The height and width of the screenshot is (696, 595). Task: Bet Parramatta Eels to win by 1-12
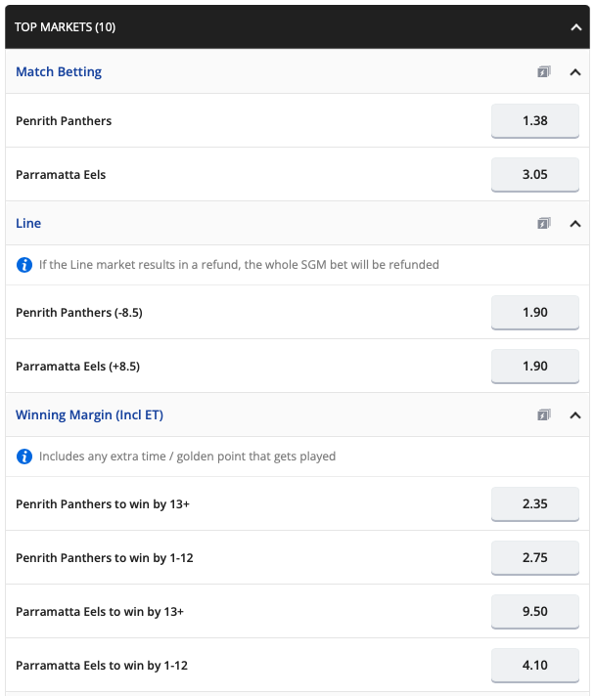[x=534, y=666]
